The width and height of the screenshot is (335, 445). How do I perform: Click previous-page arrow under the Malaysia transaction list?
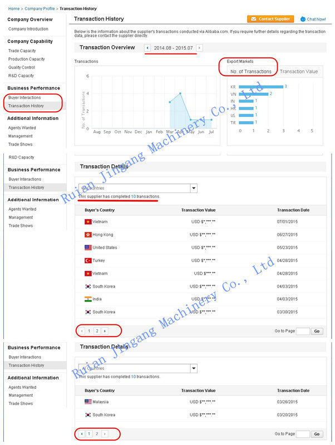point(82,434)
